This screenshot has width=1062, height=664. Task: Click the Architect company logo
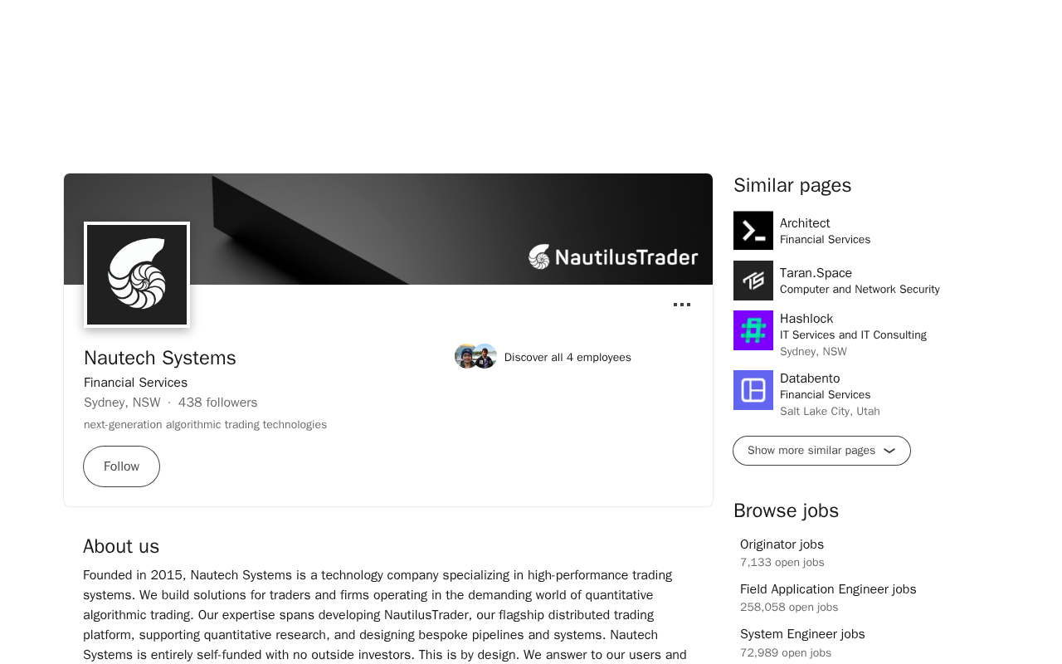753,231
